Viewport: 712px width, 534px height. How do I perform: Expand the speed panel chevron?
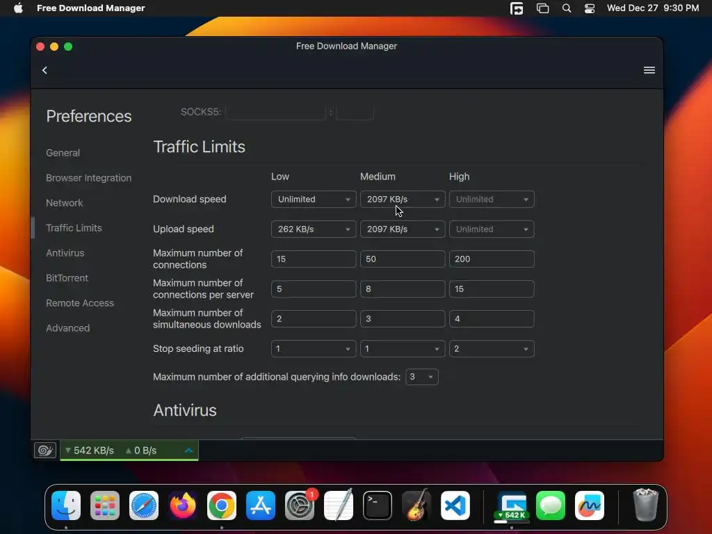coord(189,451)
